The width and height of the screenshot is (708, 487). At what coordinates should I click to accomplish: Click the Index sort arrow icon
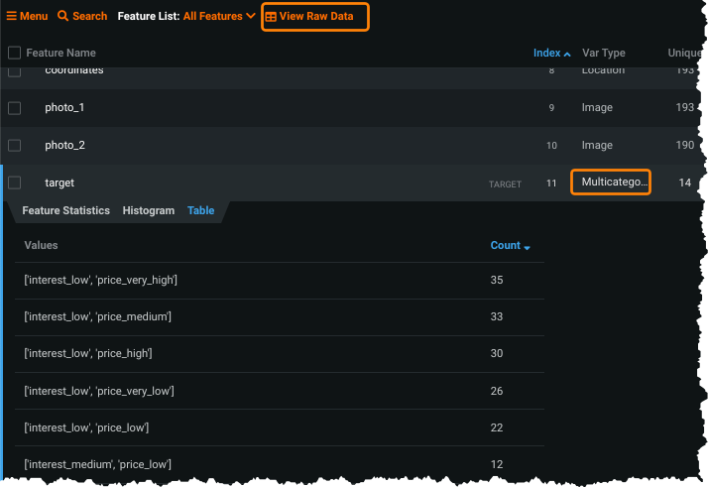[x=567, y=54]
